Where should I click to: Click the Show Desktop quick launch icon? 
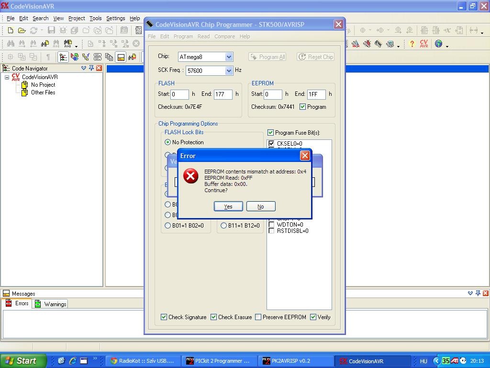click(84, 361)
